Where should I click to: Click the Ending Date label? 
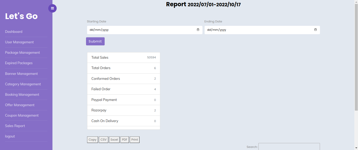pyautogui.click(x=213, y=21)
